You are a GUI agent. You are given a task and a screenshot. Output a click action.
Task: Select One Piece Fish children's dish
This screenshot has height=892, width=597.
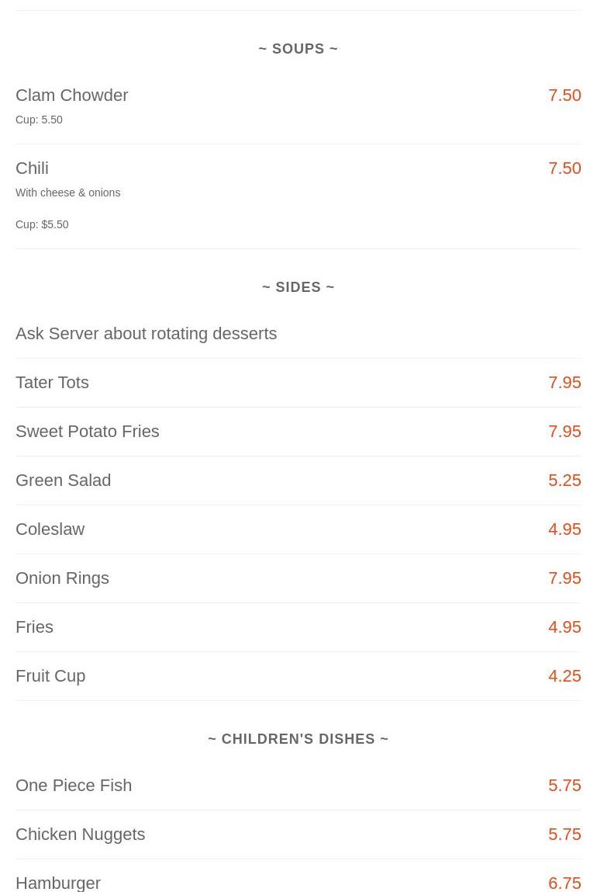pyautogui.click(x=74, y=785)
